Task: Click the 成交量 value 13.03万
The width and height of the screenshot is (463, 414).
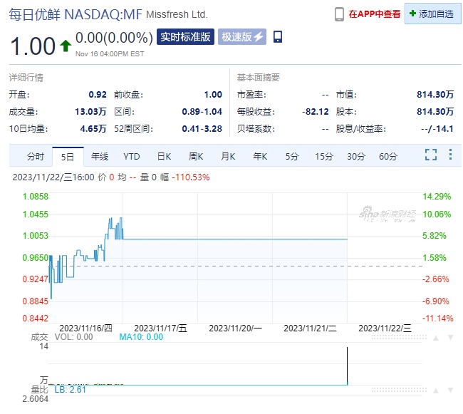Action: (x=90, y=112)
